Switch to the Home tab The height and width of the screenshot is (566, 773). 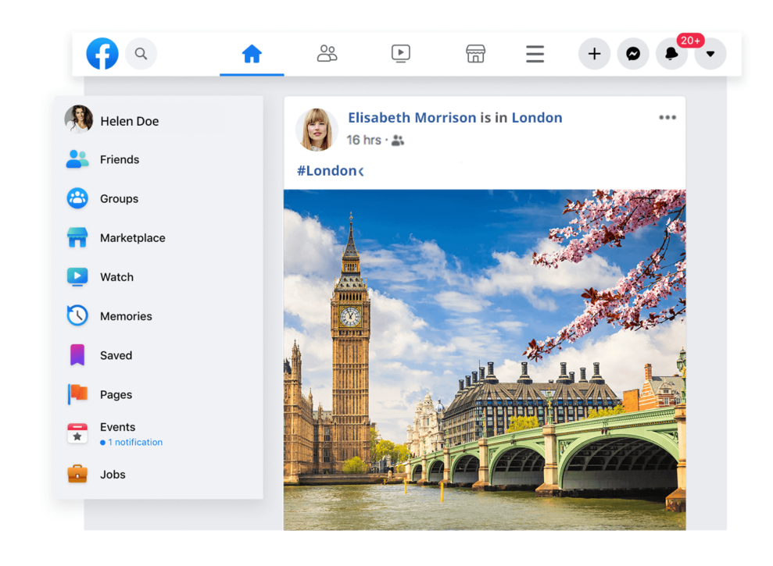pos(252,54)
